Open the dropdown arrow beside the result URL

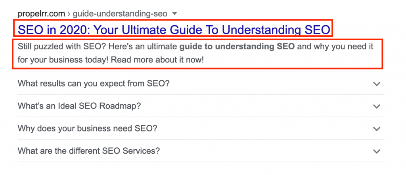174,14
